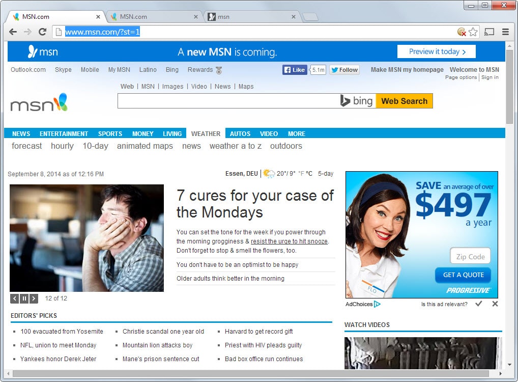
Task: Advance to next slide in carousel
Action: [x=34, y=298]
